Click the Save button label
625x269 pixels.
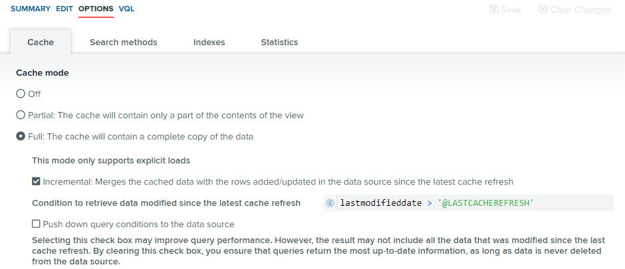(x=511, y=9)
